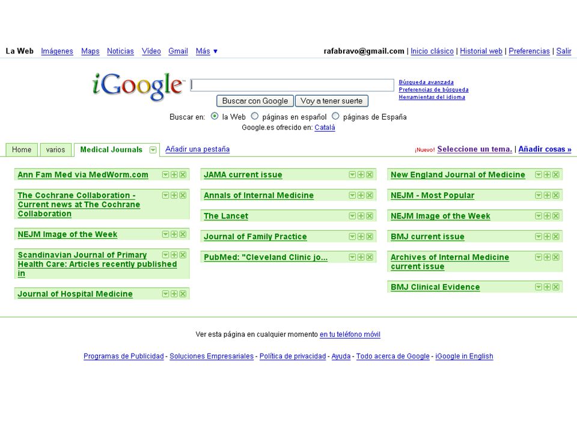The height and width of the screenshot is (433, 577).
Task: Close the Scandinavian Journal of Primary Health Care gadget
Action: click(183, 255)
